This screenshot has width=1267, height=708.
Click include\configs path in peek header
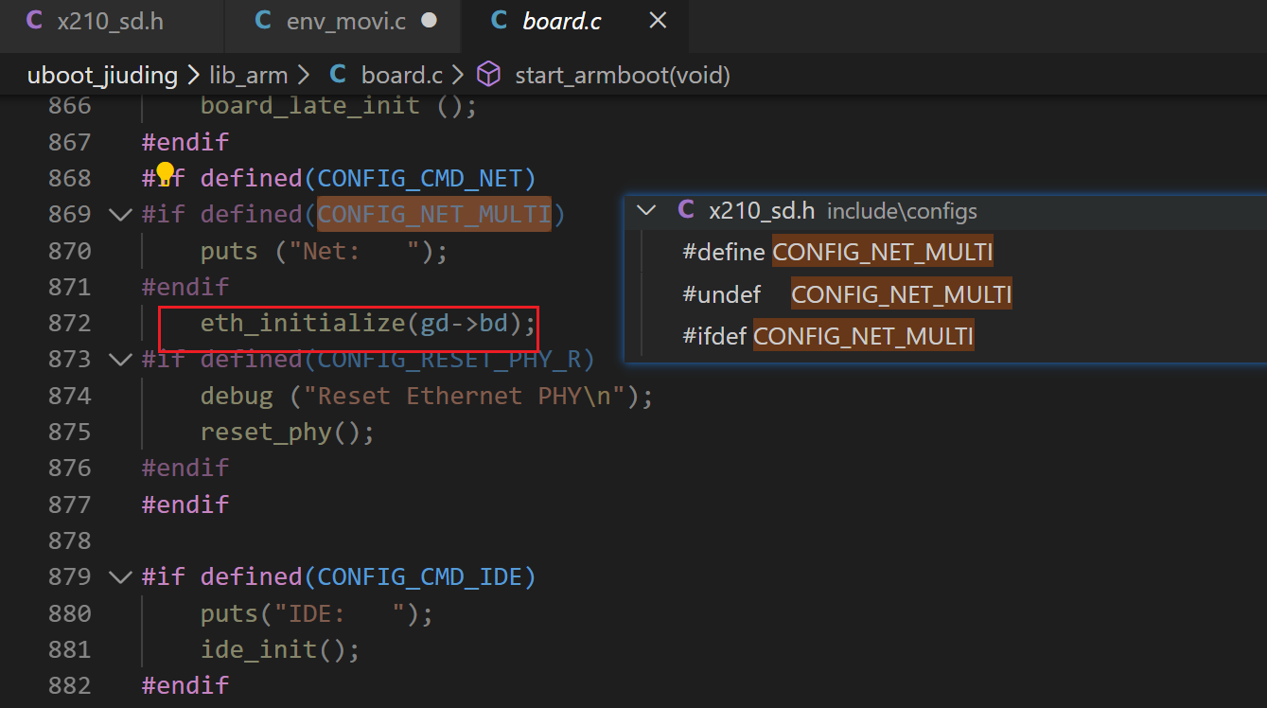(902, 211)
